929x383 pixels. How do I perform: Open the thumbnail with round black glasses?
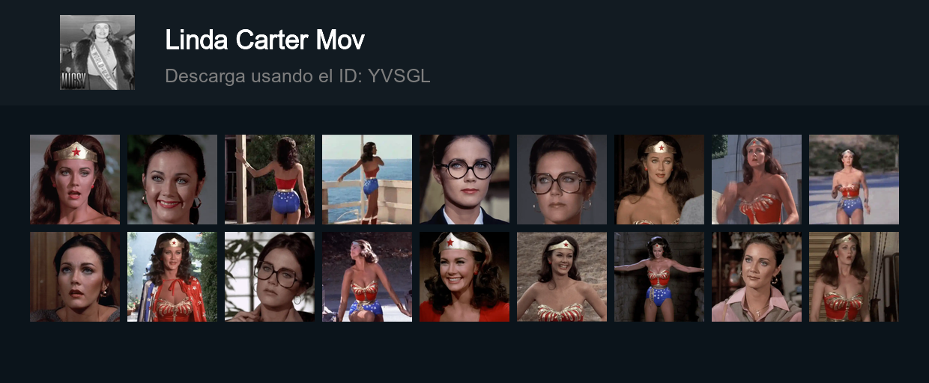464,180
